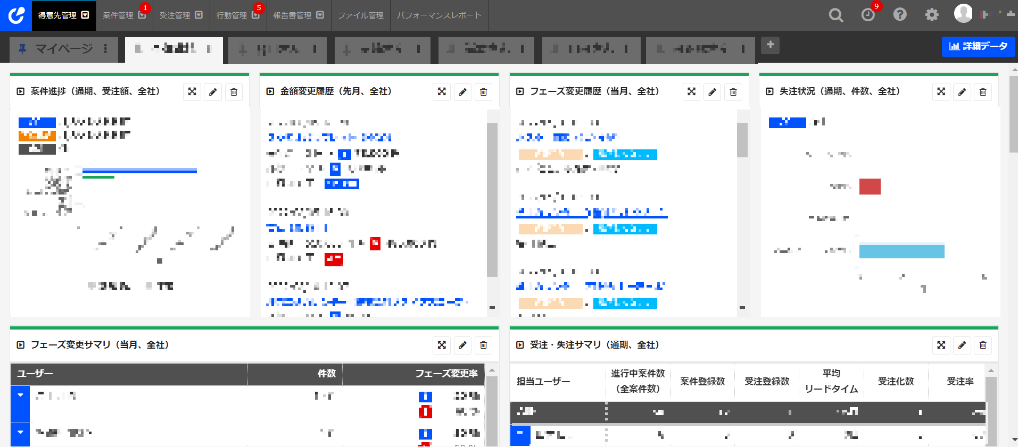The height and width of the screenshot is (447, 1018).
Task: Open the settings gear icon
Action: click(x=932, y=15)
